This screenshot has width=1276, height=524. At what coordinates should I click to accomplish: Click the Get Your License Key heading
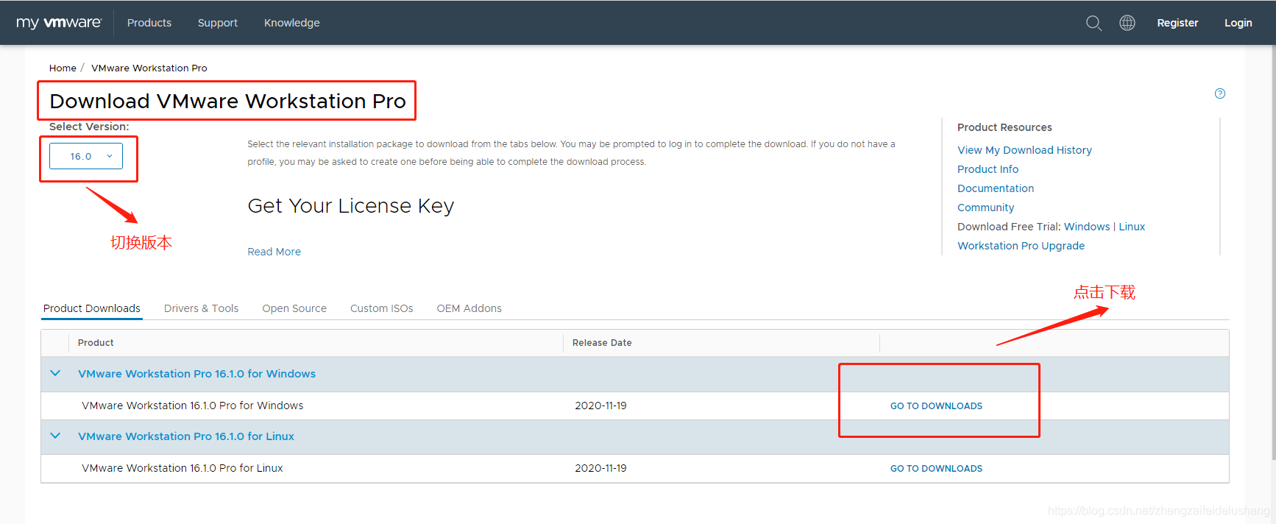click(351, 206)
